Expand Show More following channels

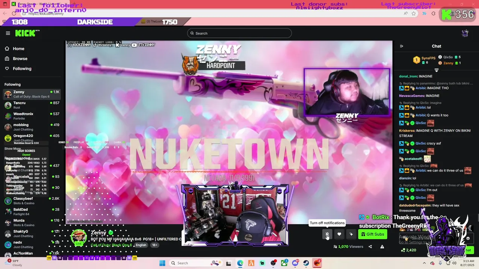13,149
